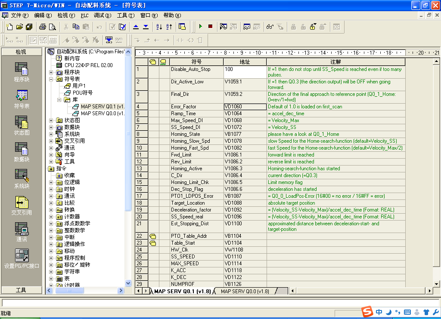441x319 pixels.
Task: Click the Homing_State symbol cell
Action: coord(196,134)
